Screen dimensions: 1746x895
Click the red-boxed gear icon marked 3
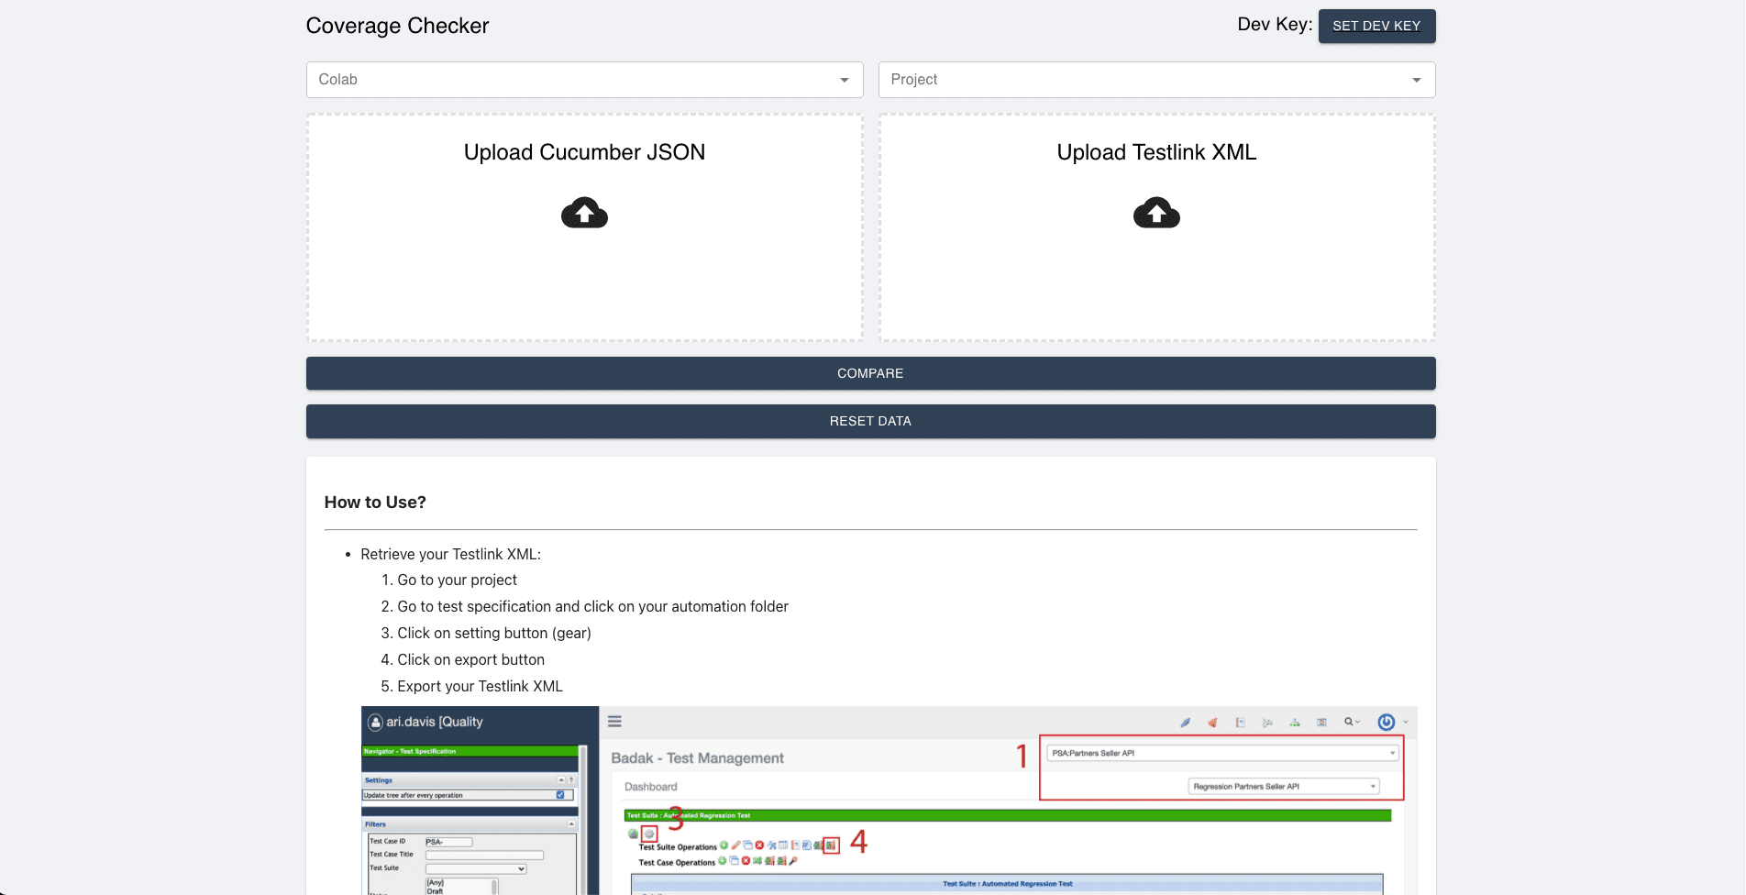pyautogui.click(x=649, y=834)
